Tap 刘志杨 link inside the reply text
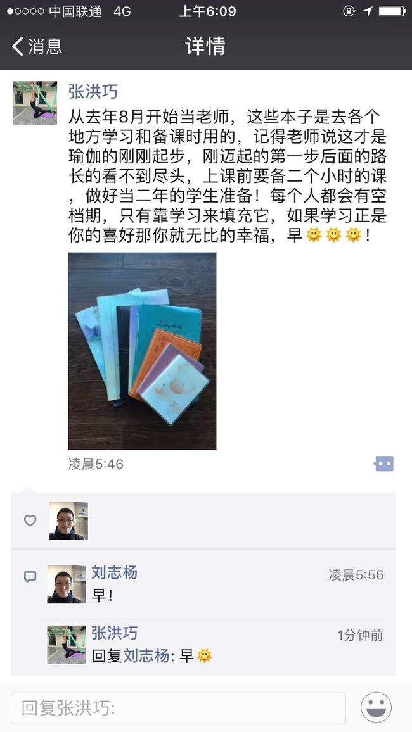Image resolution: width=412 pixels, height=732 pixels. click(x=146, y=656)
